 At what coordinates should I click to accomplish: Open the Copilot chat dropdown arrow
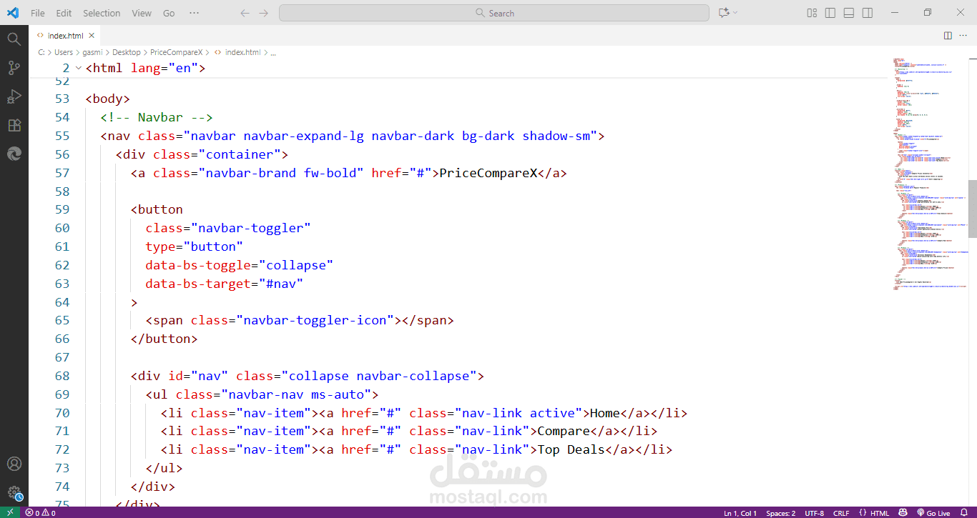[735, 13]
